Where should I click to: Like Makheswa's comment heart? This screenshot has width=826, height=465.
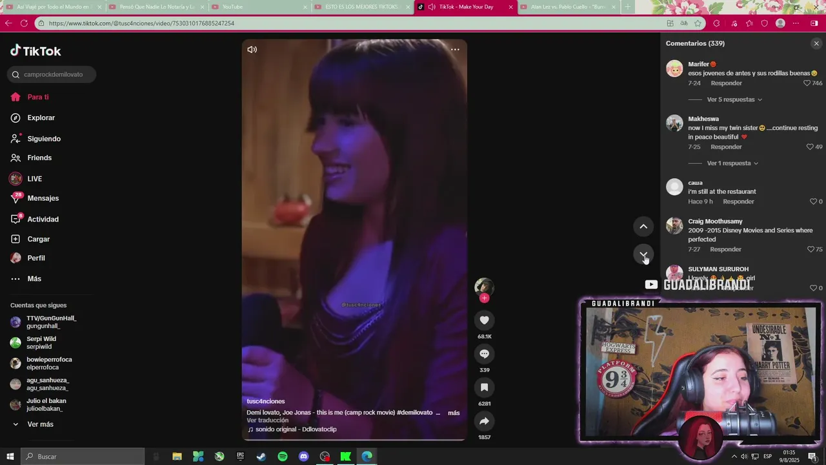tap(810, 147)
